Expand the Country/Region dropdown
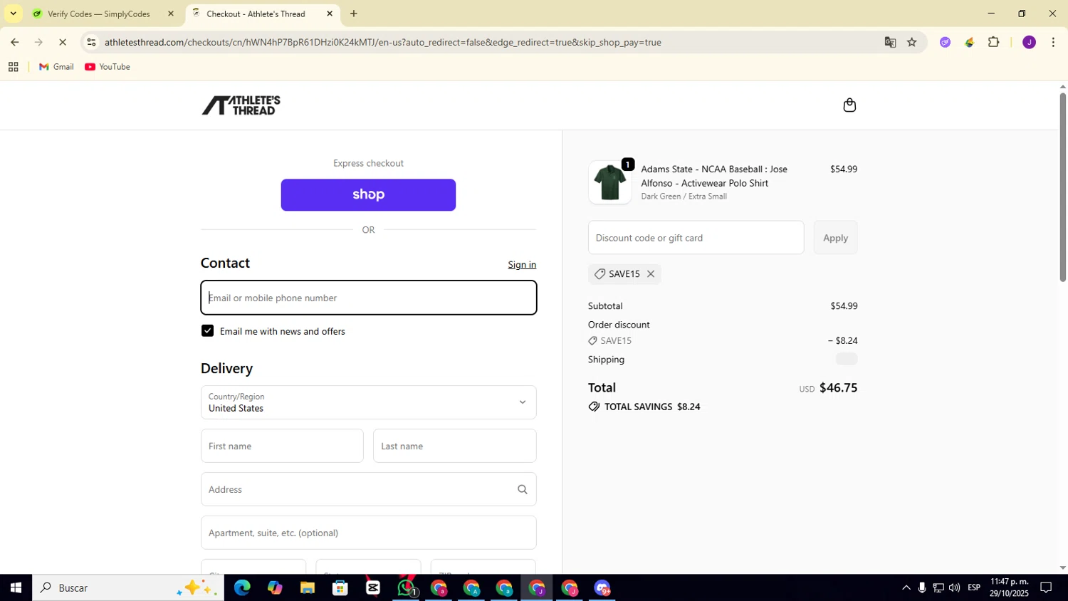Viewport: 1068px width, 601px height. coord(369,402)
